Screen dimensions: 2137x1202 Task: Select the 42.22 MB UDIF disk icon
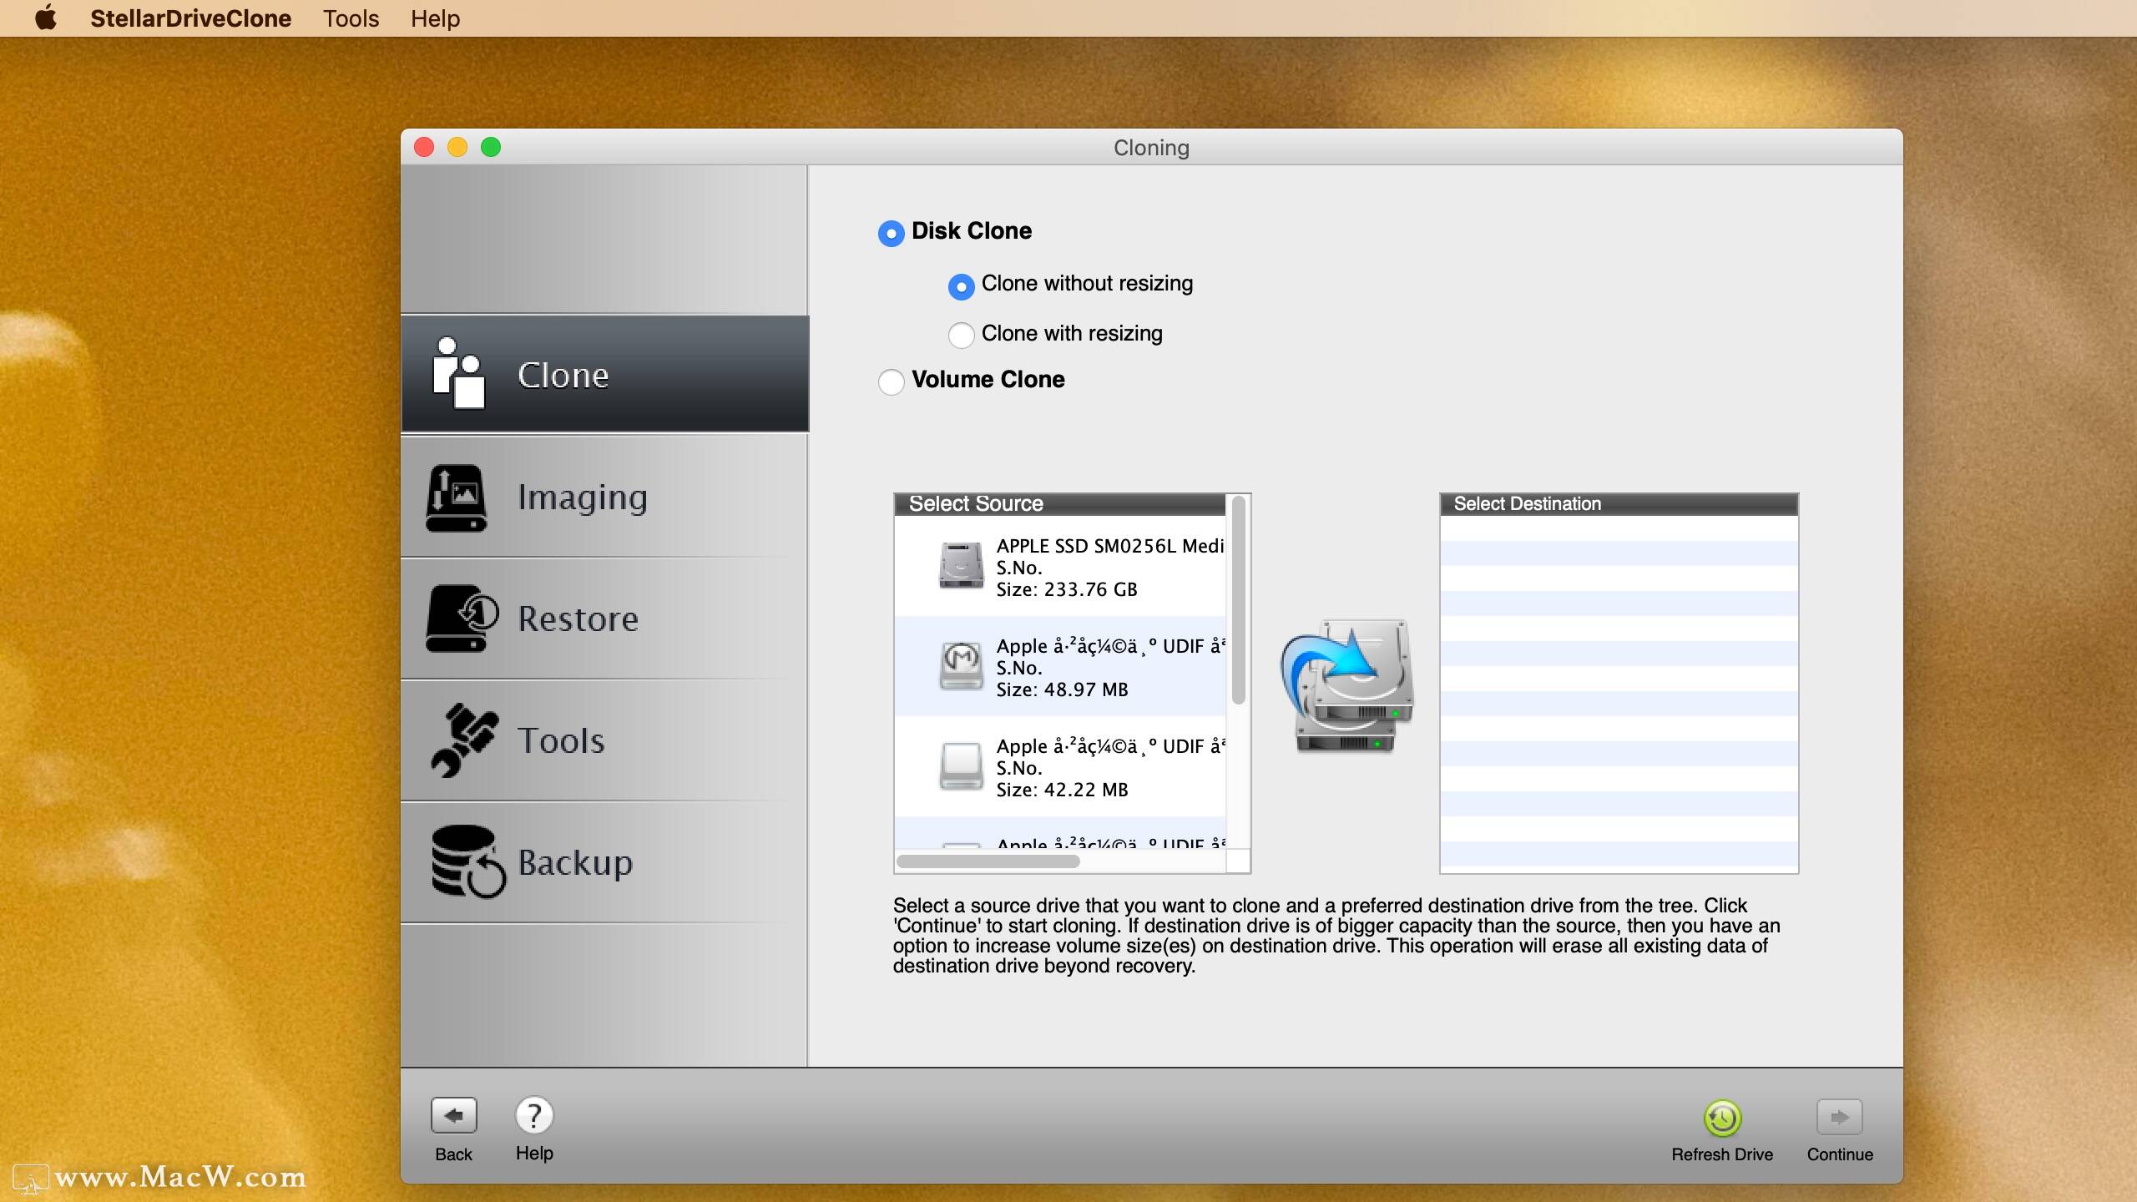click(961, 765)
